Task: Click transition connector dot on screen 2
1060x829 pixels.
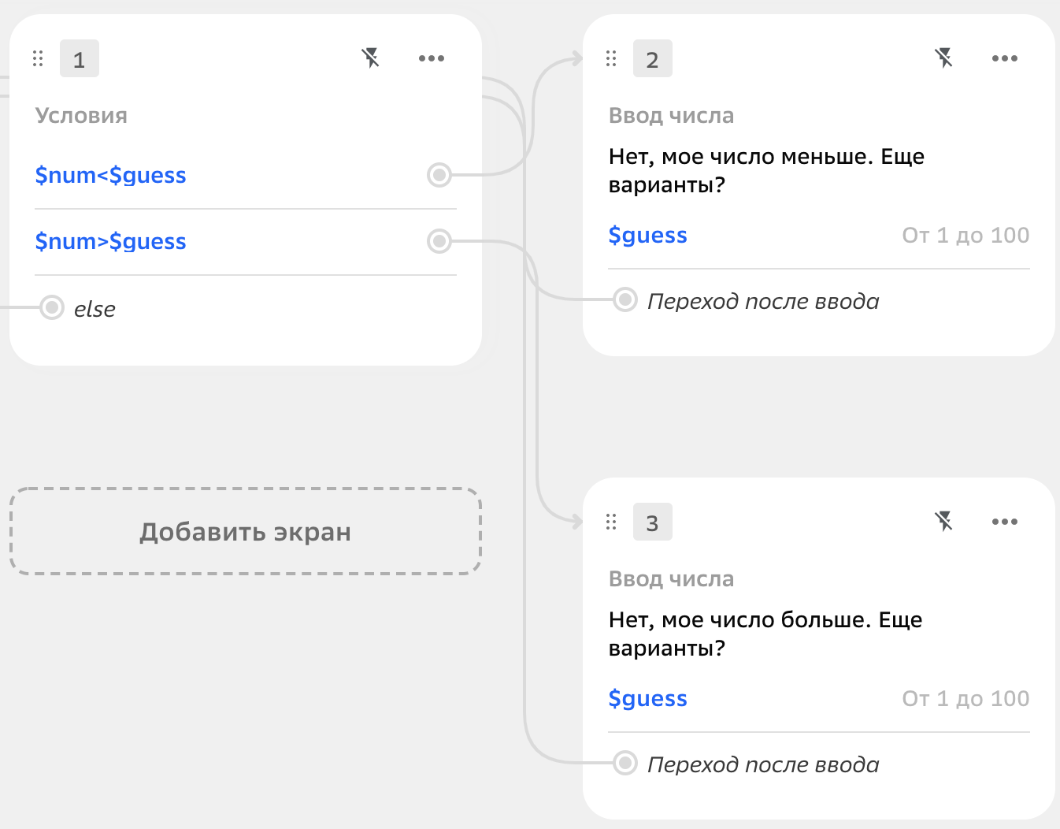Action: tap(625, 299)
